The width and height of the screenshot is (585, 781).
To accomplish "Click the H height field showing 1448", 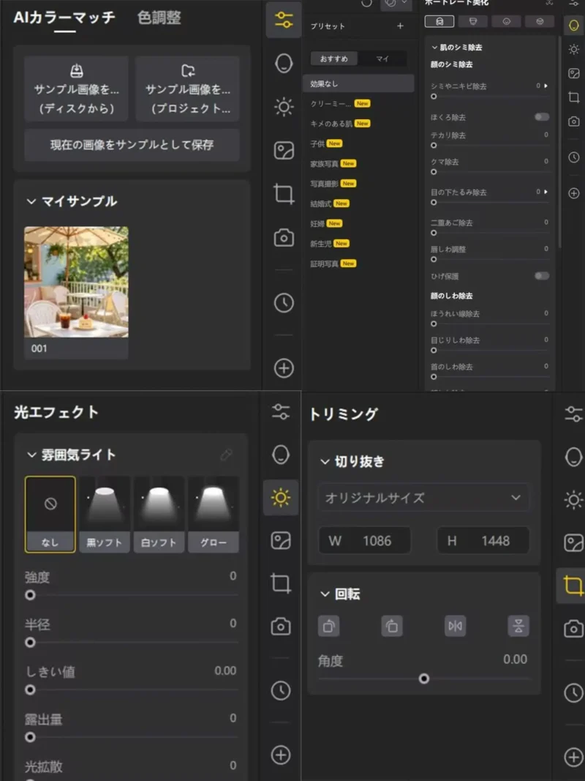I will 483,540.
